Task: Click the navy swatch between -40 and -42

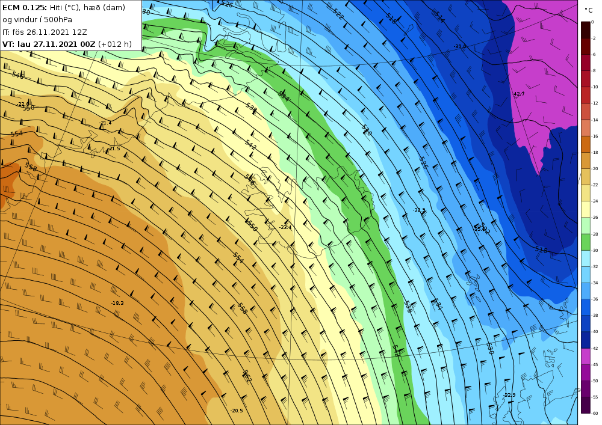Action: (586, 340)
